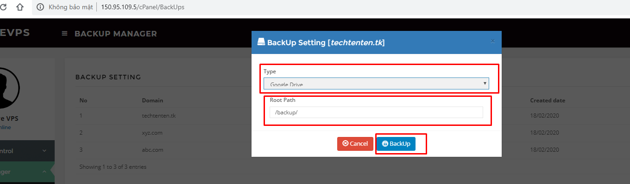Sort the table by the Domain column header

coord(152,101)
